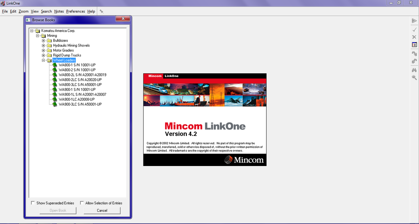The height and width of the screenshot is (224, 419).
Task: Click the green book icon for WA800-1
Action: coord(55,65)
